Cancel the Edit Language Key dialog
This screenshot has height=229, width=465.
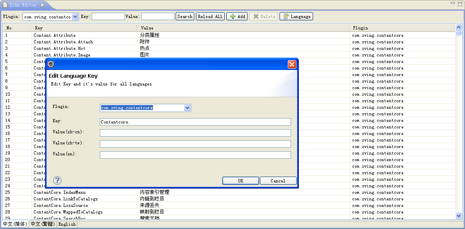pos(278,181)
